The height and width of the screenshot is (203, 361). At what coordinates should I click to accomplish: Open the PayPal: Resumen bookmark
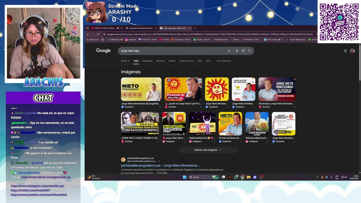220,39
